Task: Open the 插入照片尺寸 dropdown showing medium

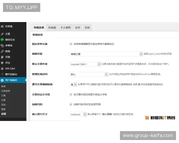Action: coord(78,114)
